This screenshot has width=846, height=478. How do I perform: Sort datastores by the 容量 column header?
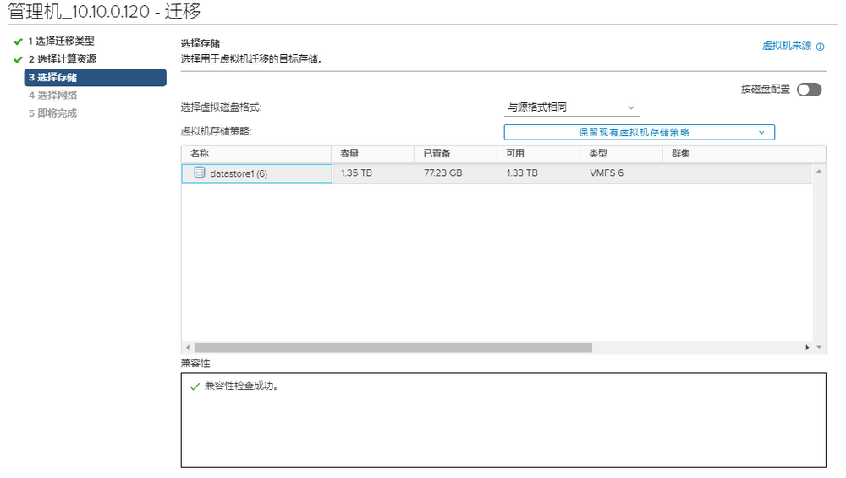pyautogui.click(x=349, y=154)
